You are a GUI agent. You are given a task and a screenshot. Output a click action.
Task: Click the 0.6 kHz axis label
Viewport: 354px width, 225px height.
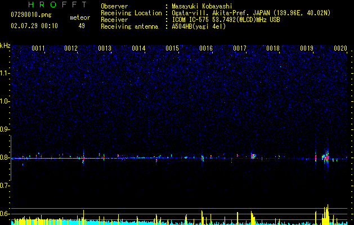click(x=5, y=214)
